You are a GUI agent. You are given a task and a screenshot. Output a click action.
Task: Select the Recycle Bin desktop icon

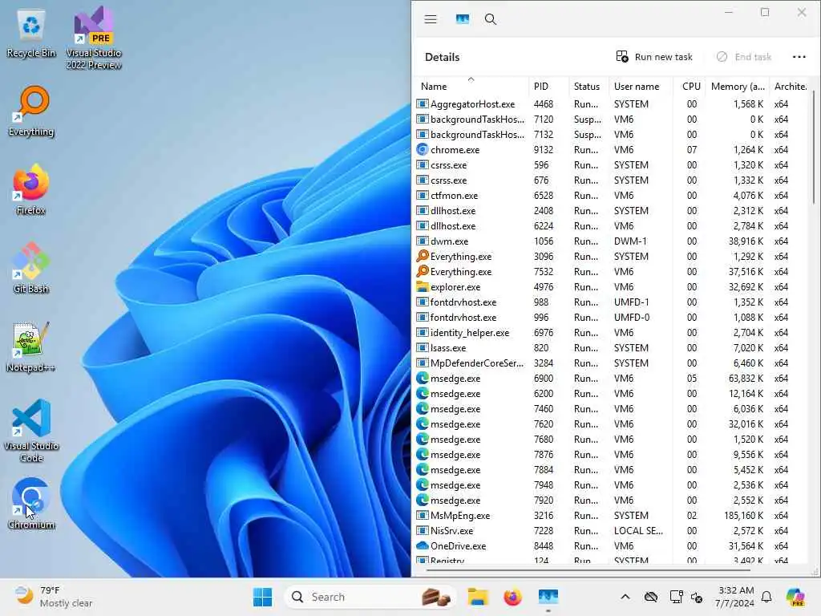pyautogui.click(x=31, y=34)
